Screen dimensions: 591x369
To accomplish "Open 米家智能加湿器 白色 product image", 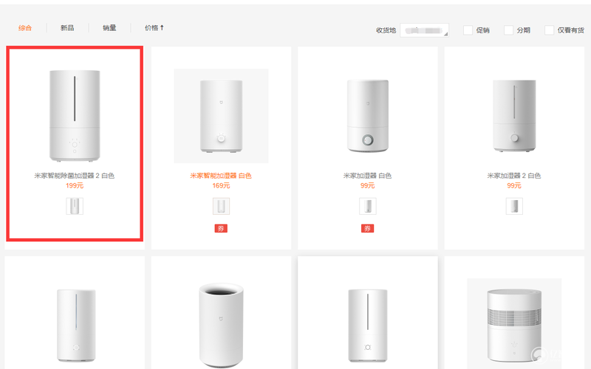I will pos(221,116).
